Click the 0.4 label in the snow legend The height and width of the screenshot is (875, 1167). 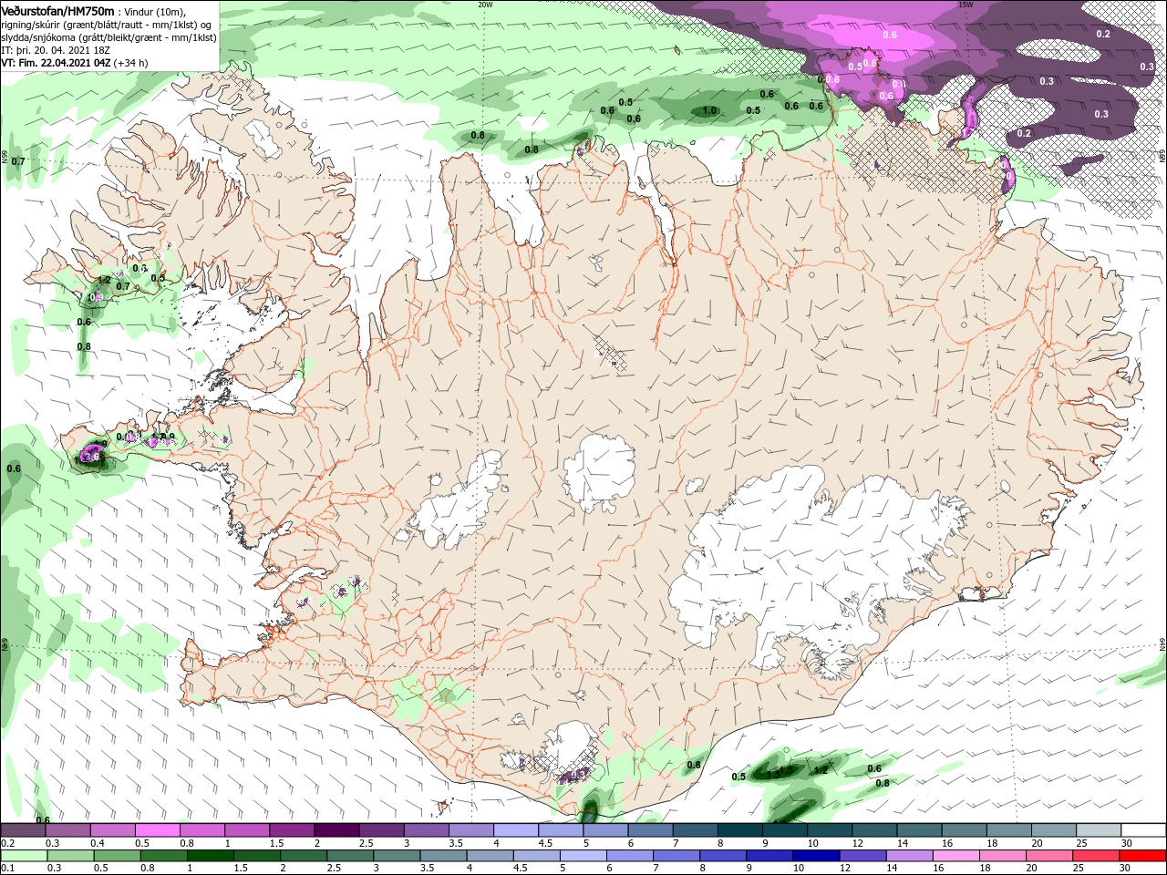coord(98,843)
